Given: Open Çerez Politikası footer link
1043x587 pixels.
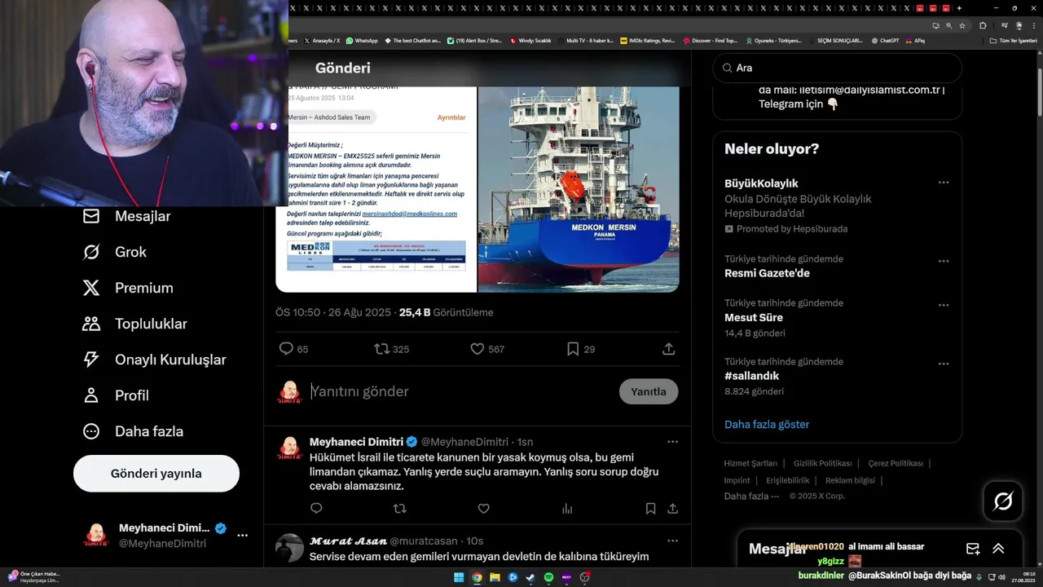Looking at the screenshot, I should click(x=896, y=463).
